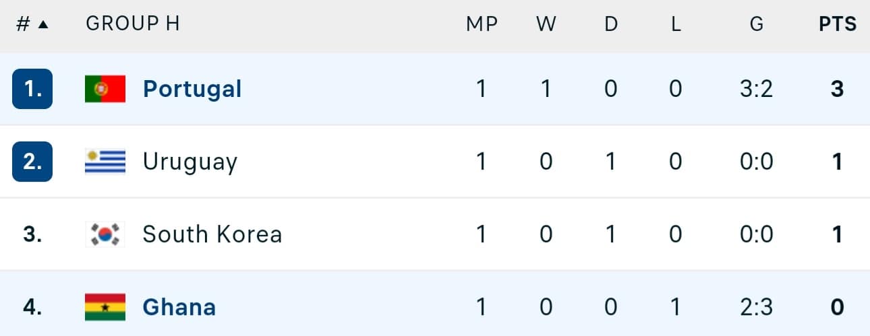Image resolution: width=870 pixels, height=336 pixels.
Task: Open the Portugal team link
Action: [x=192, y=89]
